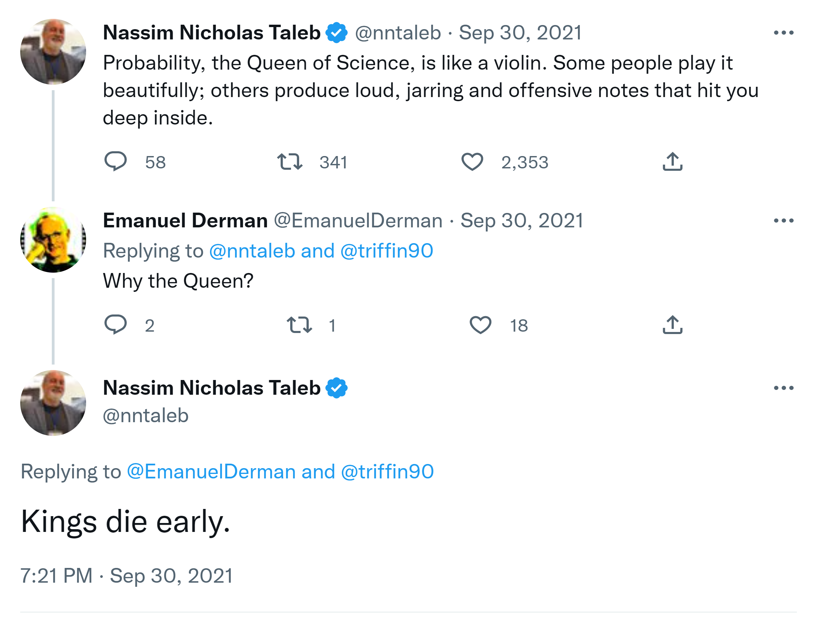Screen dimensions: 813x630
Task: Open the @triffin90 mention in Taleb's final reply
Action: pos(387,472)
